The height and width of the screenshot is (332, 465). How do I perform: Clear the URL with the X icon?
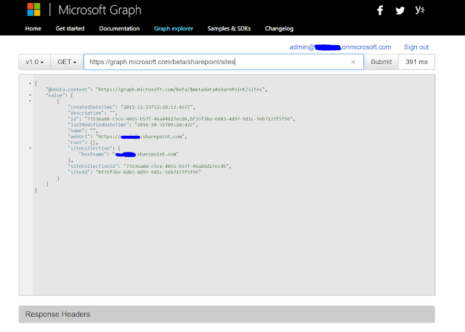pyautogui.click(x=353, y=62)
